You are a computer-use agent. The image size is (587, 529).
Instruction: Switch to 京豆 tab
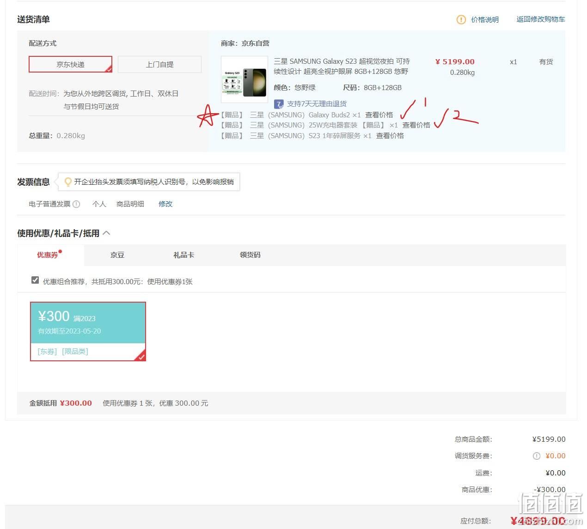pyautogui.click(x=117, y=255)
